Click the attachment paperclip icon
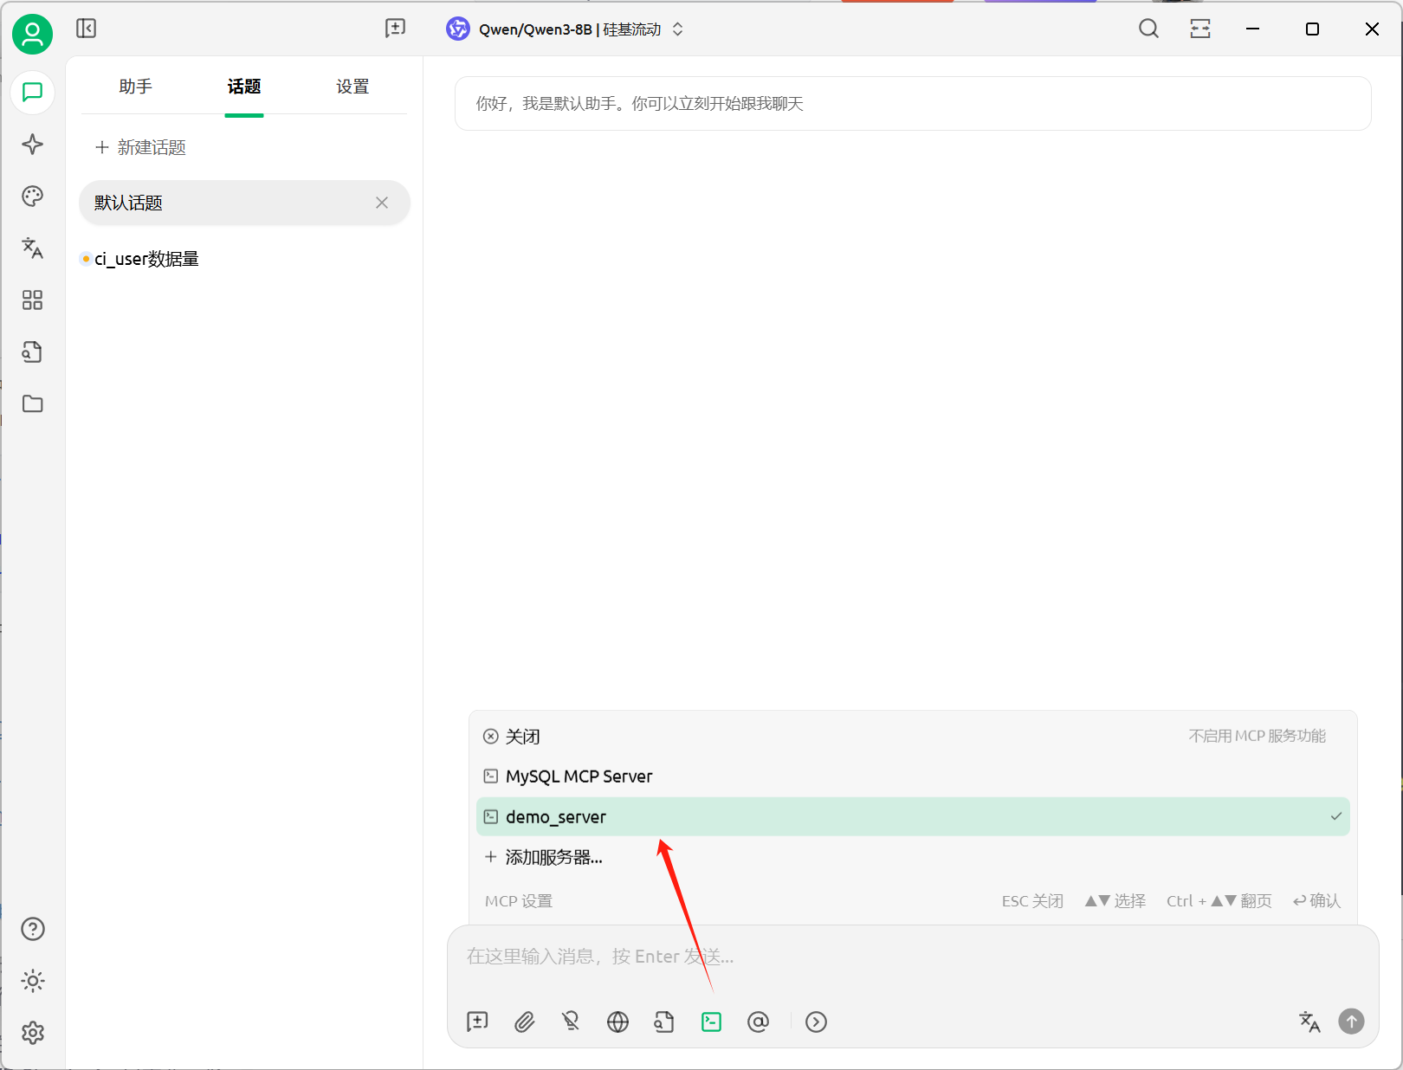 tap(525, 1022)
